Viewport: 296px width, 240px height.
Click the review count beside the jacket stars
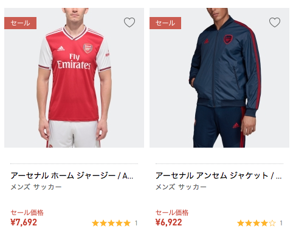(x=281, y=223)
